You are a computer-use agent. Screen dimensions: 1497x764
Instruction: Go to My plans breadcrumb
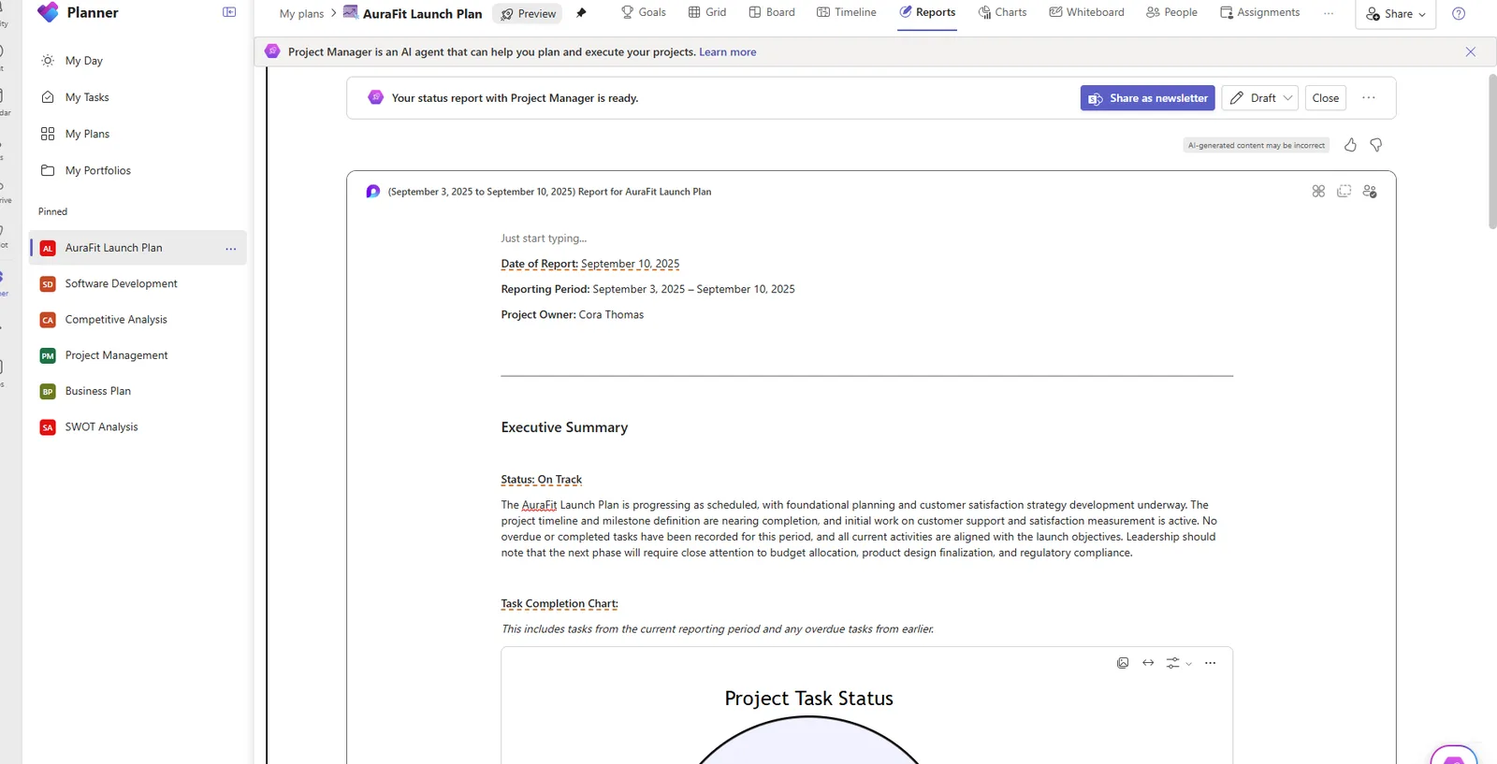tap(301, 13)
